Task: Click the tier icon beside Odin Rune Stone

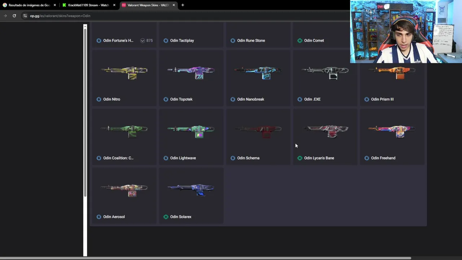Action: pyautogui.click(x=233, y=40)
